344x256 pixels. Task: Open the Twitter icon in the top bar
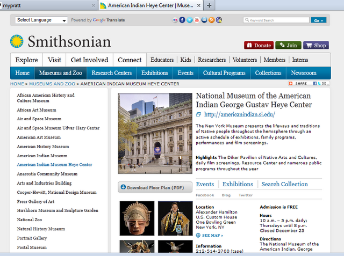click(190, 20)
